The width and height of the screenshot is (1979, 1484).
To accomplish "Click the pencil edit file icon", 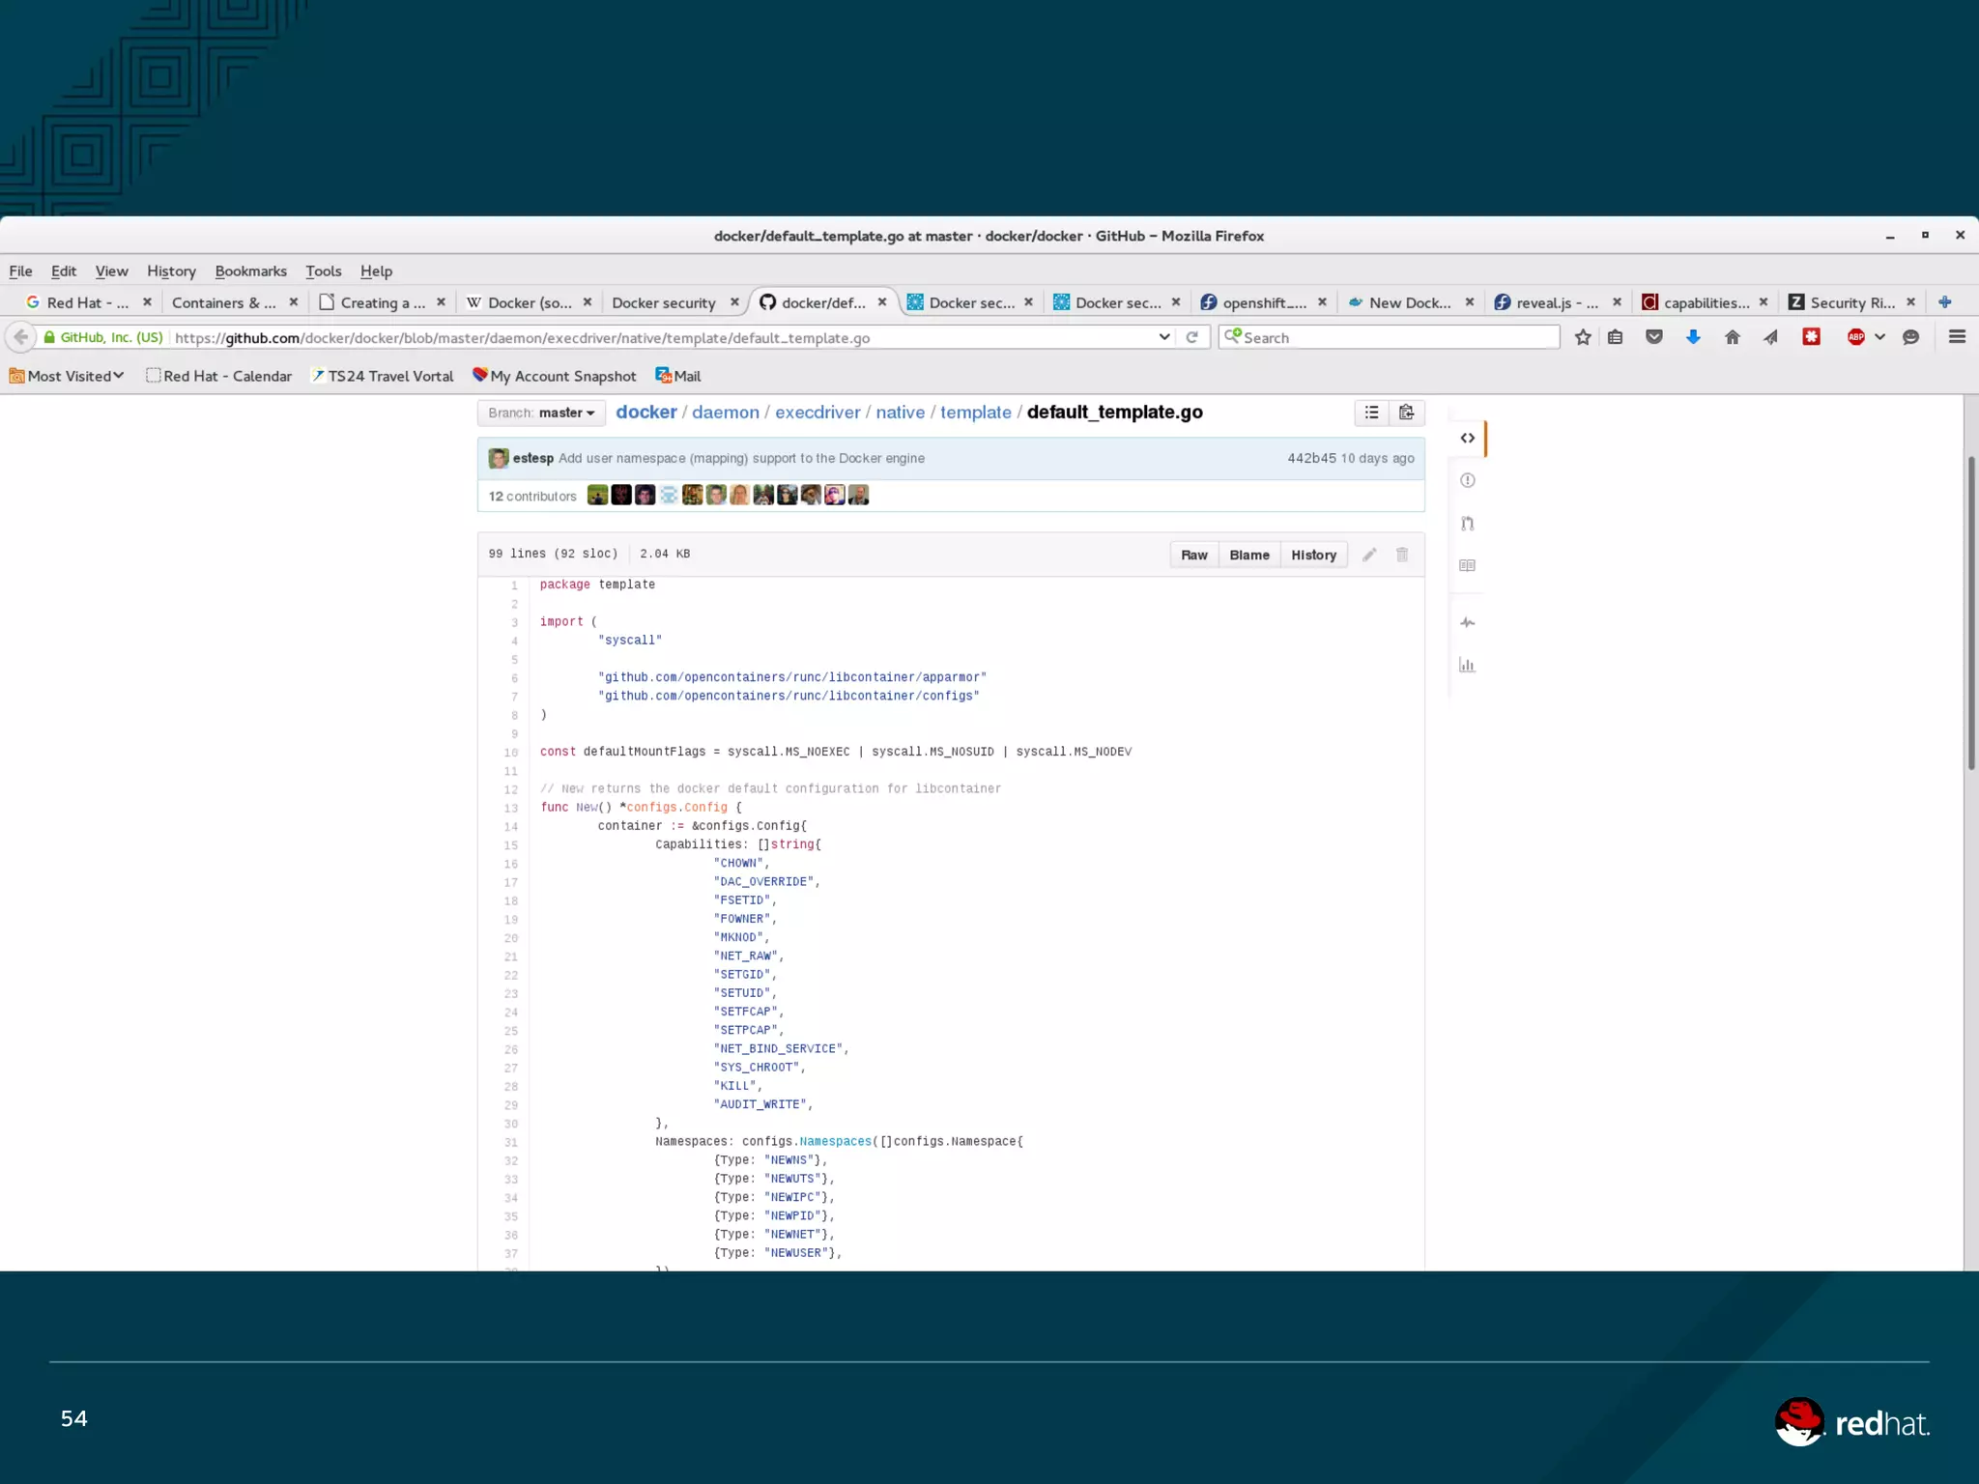I will 1369,555.
